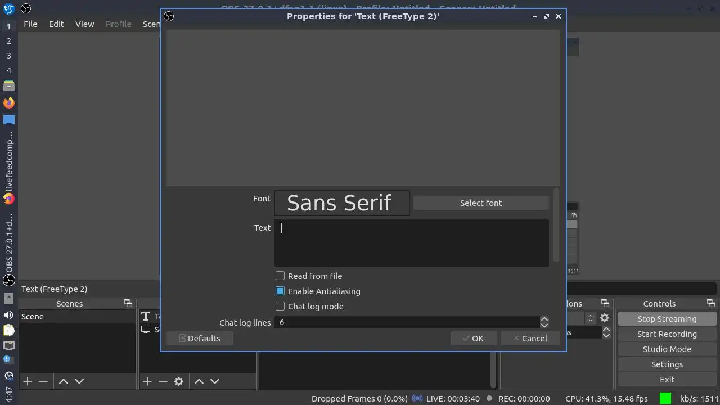Switch to workspace 4
Image resolution: width=720 pixels, height=405 pixels.
click(x=8, y=70)
